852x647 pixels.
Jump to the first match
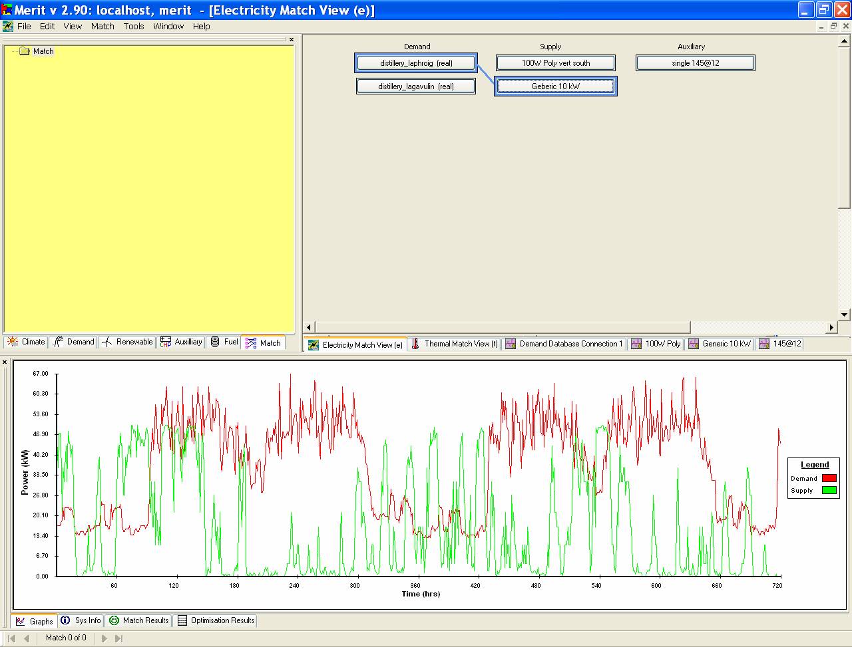pyautogui.click(x=12, y=638)
